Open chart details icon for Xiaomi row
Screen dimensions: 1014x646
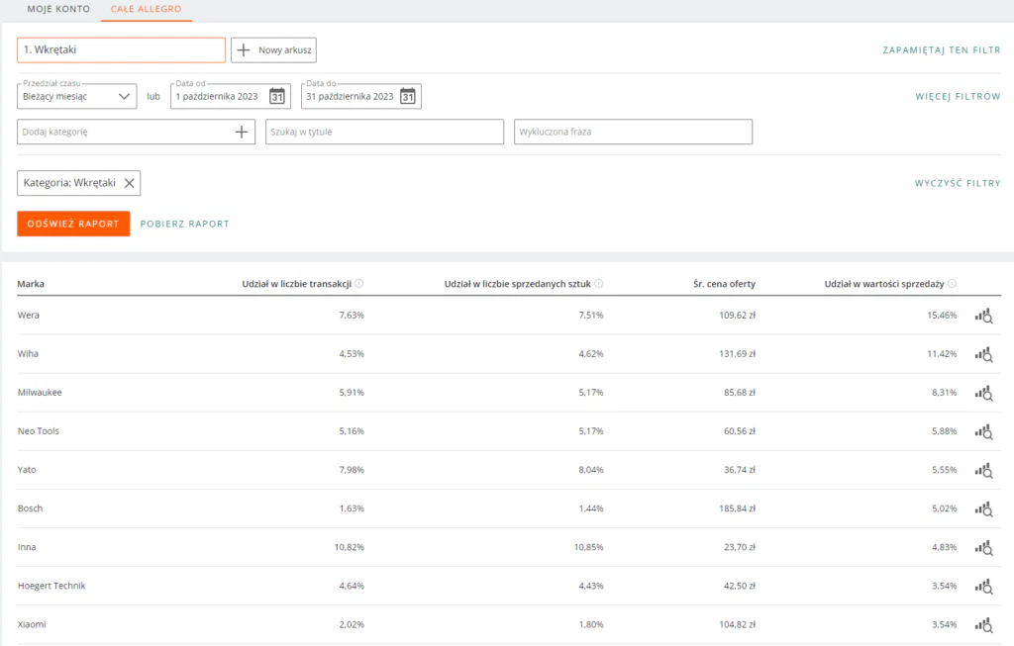click(983, 624)
